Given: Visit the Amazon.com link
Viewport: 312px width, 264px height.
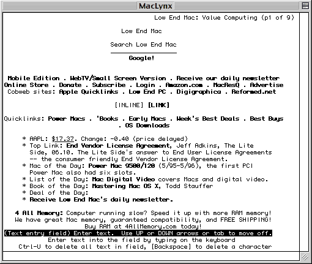Looking at the screenshot, I should [184, 85].
